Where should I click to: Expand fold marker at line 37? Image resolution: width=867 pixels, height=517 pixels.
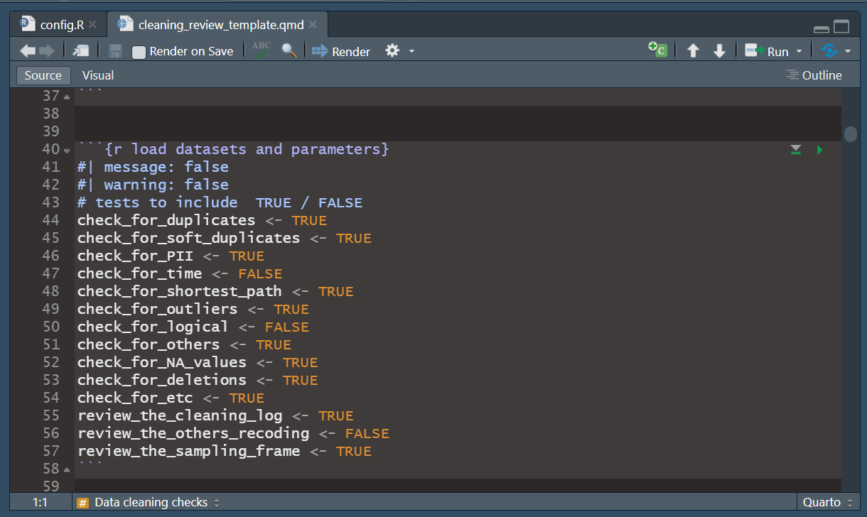67,97
